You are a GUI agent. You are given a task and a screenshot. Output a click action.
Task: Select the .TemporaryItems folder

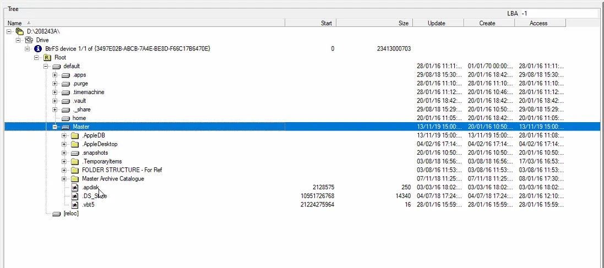pos(102,161)
